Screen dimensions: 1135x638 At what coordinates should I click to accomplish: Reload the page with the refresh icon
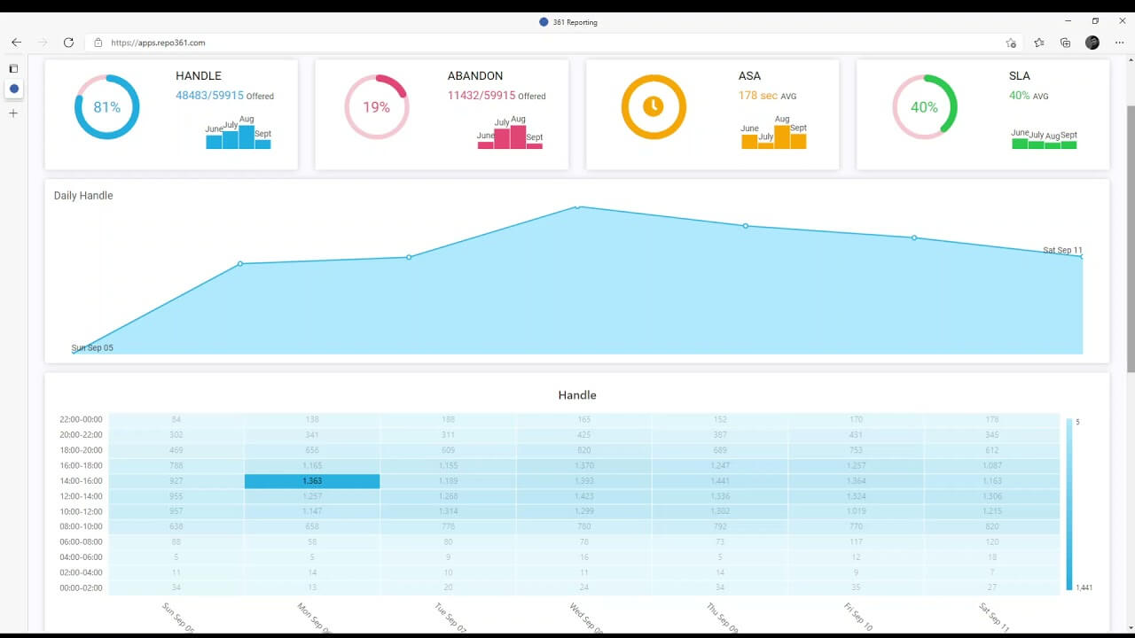(x=68, y=43)
